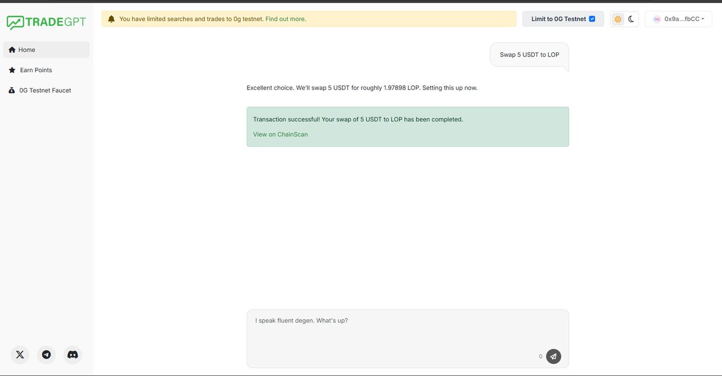The image size is (722, 376).
Task: Toggle the Limit to 0G Testnet checkbox
Action: tap(592, 19)
